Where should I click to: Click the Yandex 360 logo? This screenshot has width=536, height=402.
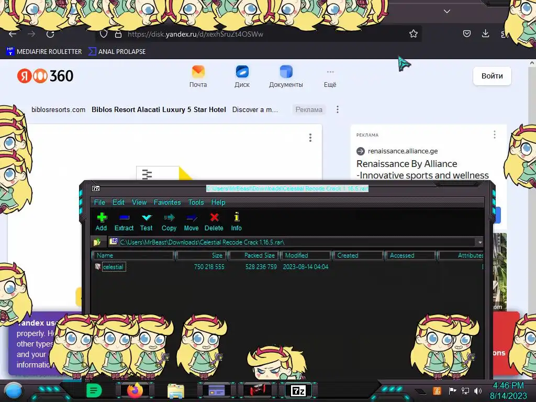(x=45, y=76)
